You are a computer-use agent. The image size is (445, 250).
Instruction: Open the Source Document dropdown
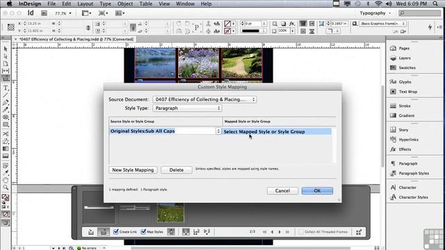[x=204, y=99]
